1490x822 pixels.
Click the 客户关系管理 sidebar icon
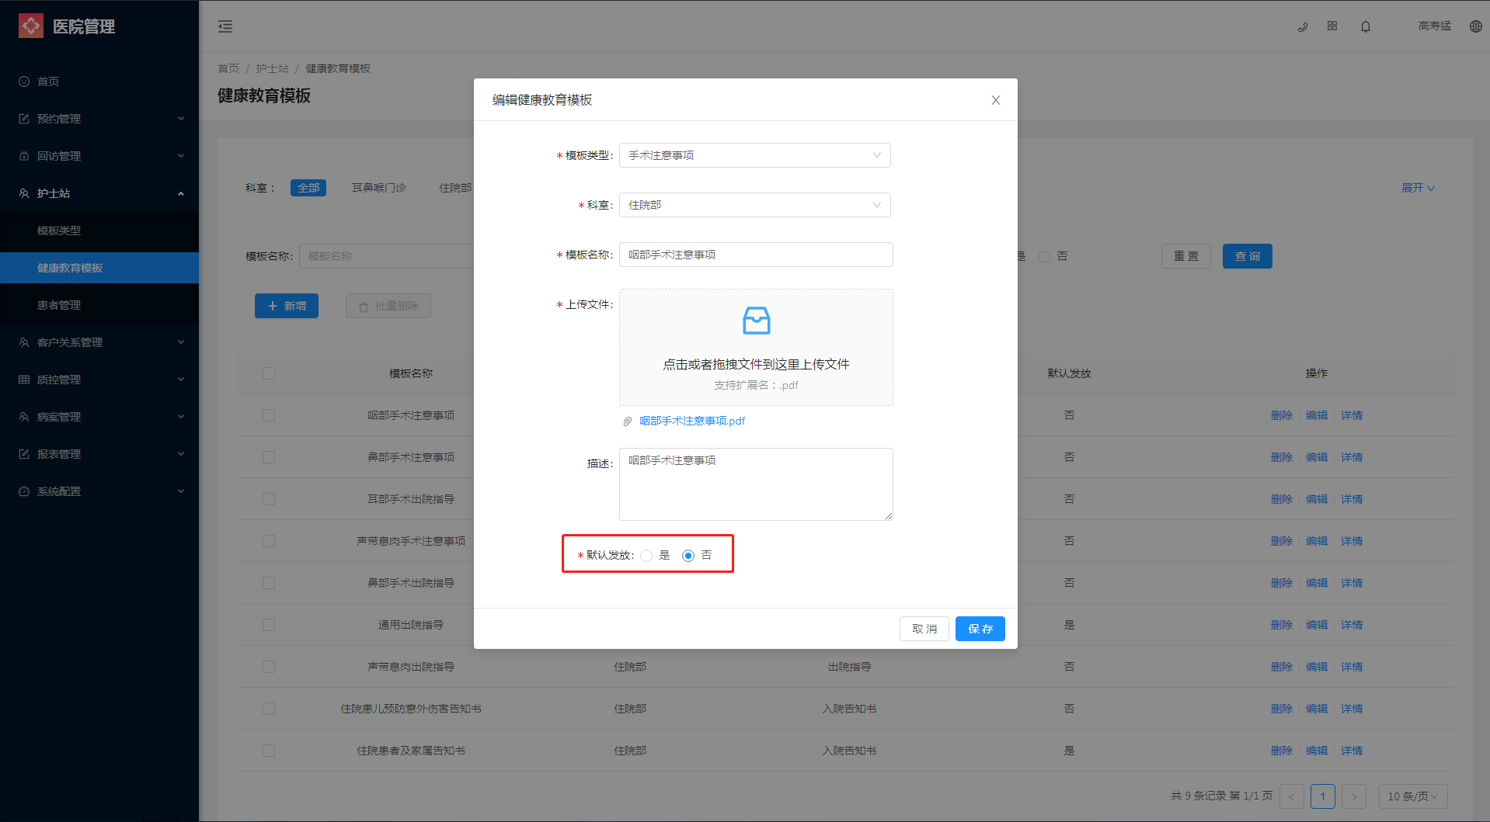point(24,342)
